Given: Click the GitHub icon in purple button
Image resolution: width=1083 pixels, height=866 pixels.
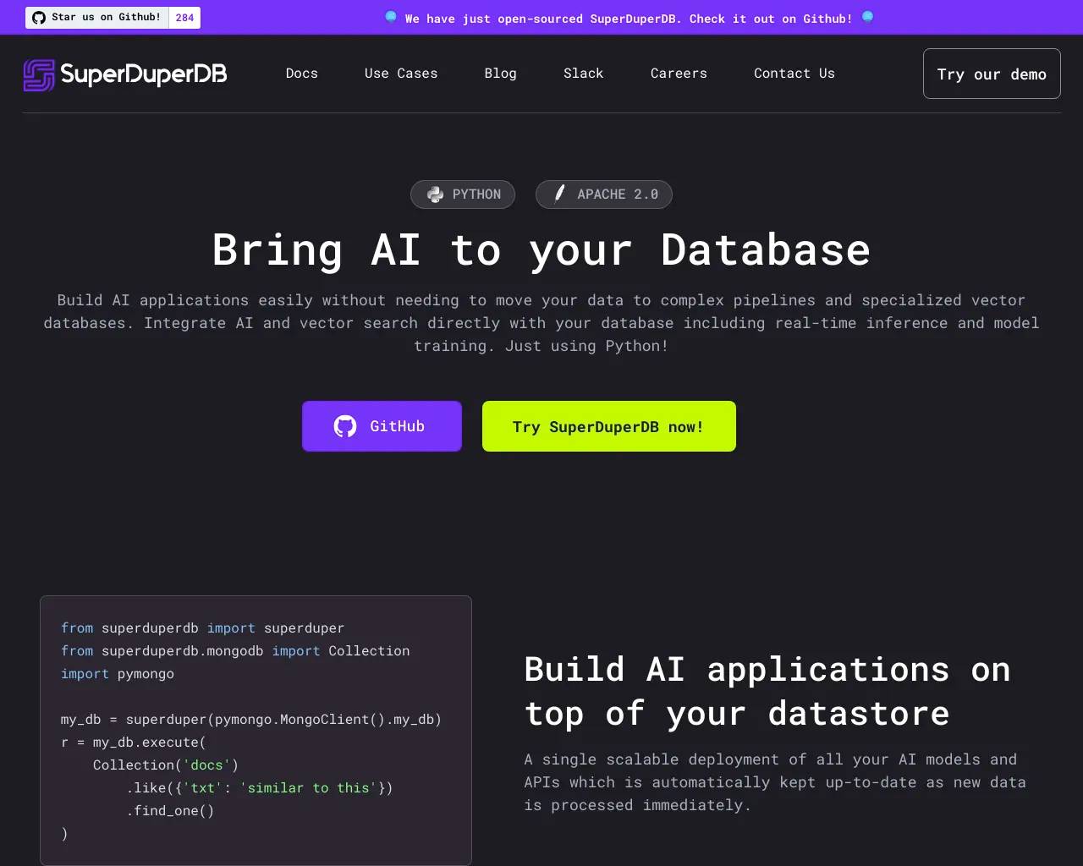Looking at the screenshot, I should coord(345,426).
